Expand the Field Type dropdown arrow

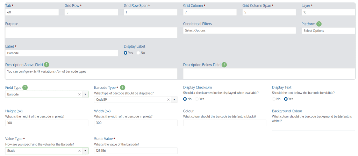tap(85, 94)
